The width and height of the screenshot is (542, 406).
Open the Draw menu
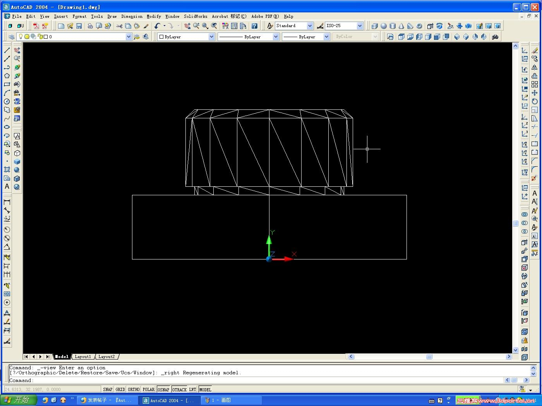[x=112, y=16]
